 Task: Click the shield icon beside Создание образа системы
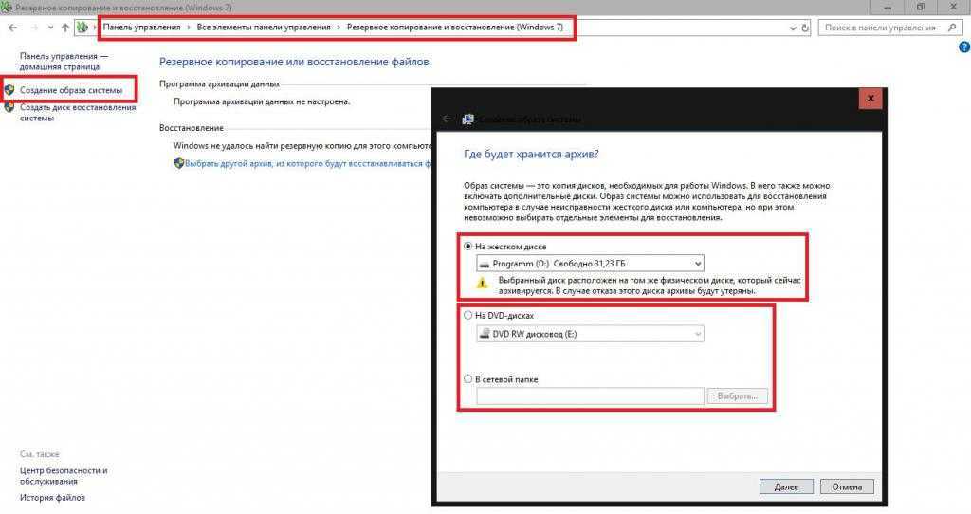[x=9, y=90]
